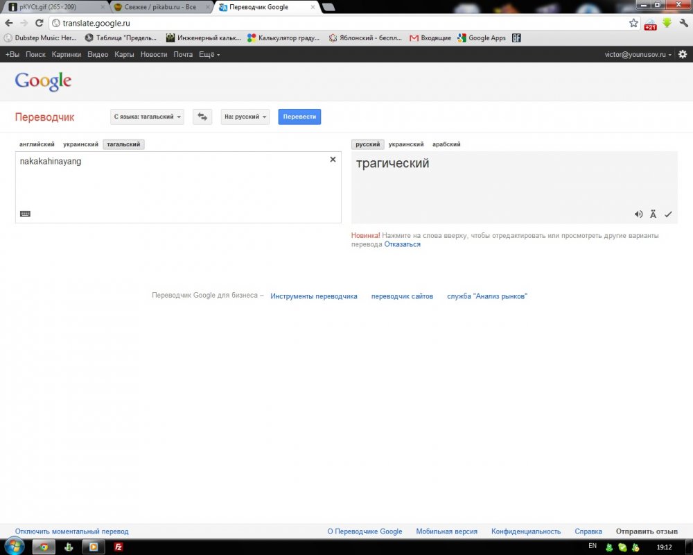Swap source and target languages
The height and width of the screenshot is (555, 693).
click(202, 117)
